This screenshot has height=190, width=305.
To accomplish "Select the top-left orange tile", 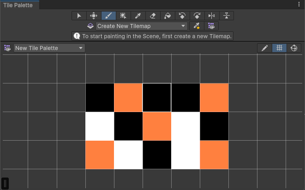I will tap(128, 98).
